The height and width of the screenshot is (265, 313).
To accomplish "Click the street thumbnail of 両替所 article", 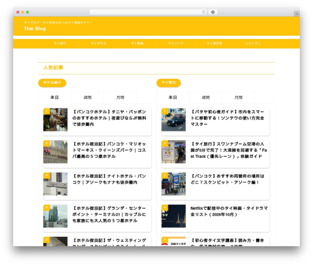I will [173, 184].
